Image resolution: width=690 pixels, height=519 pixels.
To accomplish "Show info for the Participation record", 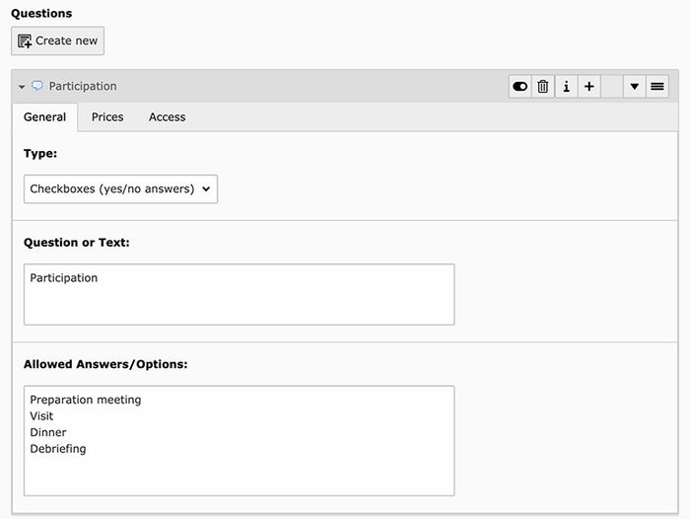I will 566,87.
